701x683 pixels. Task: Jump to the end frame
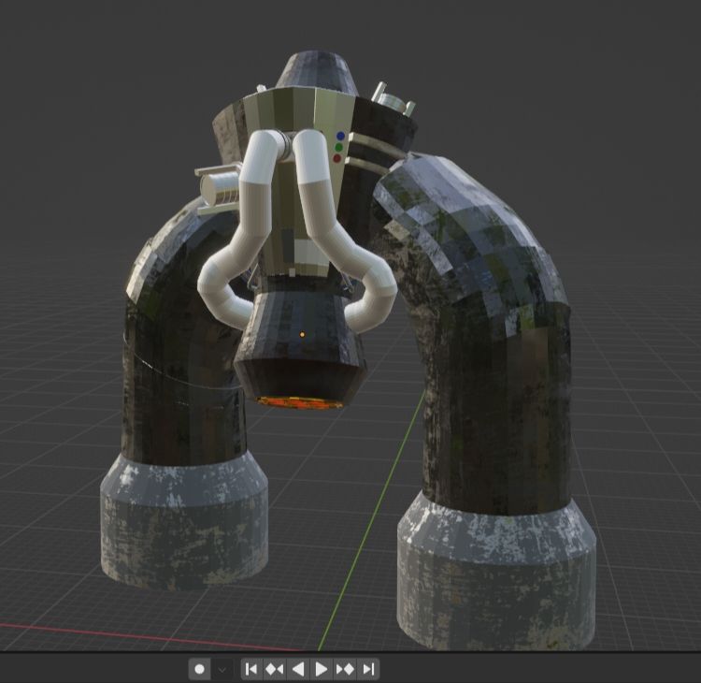coord(368,669)
